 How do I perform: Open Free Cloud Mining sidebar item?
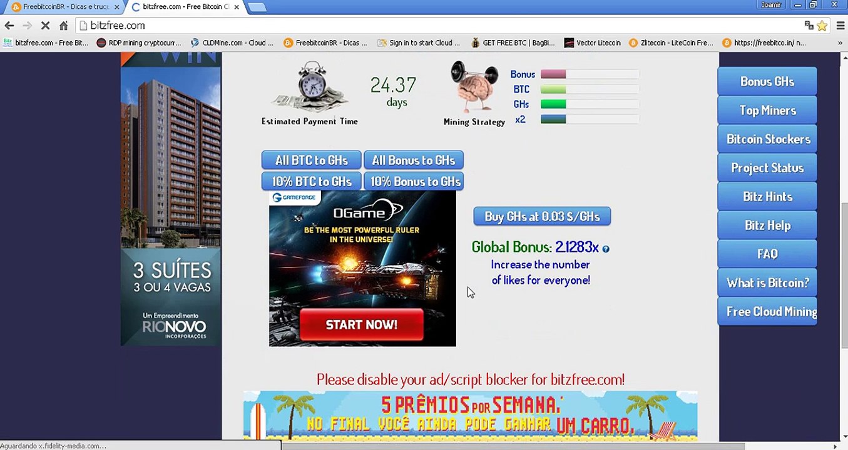click(x=767, y=312)
